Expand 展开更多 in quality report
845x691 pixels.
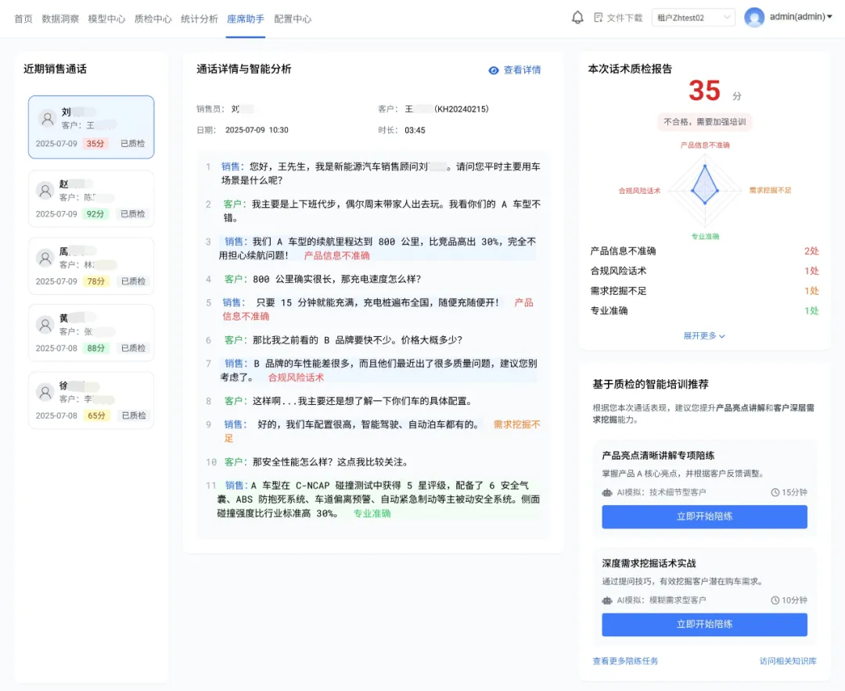point(704,336)
